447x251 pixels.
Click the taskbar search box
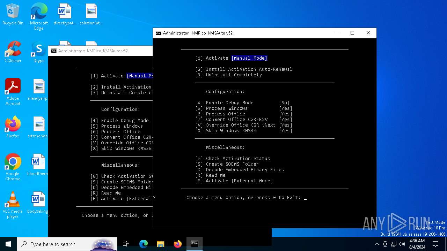pyautogui.click(x=67, y=244)
